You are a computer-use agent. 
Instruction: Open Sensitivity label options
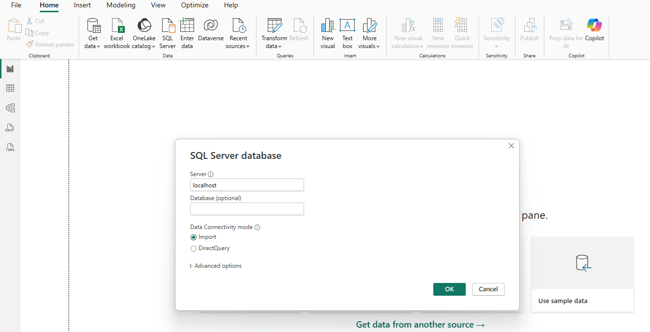(497, 33)
